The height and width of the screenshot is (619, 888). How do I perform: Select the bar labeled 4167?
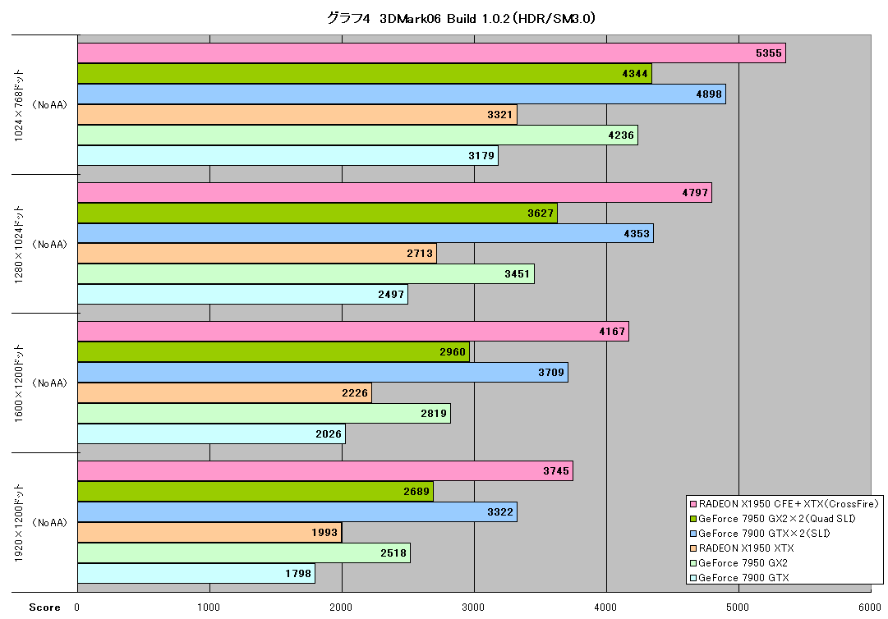tap(353, 332)
